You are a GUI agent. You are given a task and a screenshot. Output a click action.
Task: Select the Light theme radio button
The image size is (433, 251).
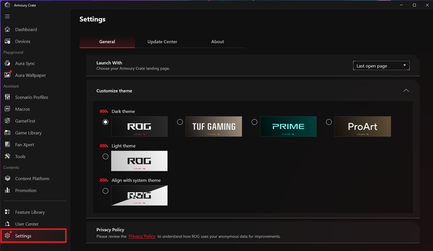point(105,156)
